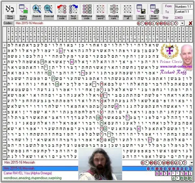
Task: Click the Print screen icon
Action: 154,9
